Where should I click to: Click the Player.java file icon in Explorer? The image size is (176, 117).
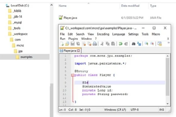click(61, 18)
